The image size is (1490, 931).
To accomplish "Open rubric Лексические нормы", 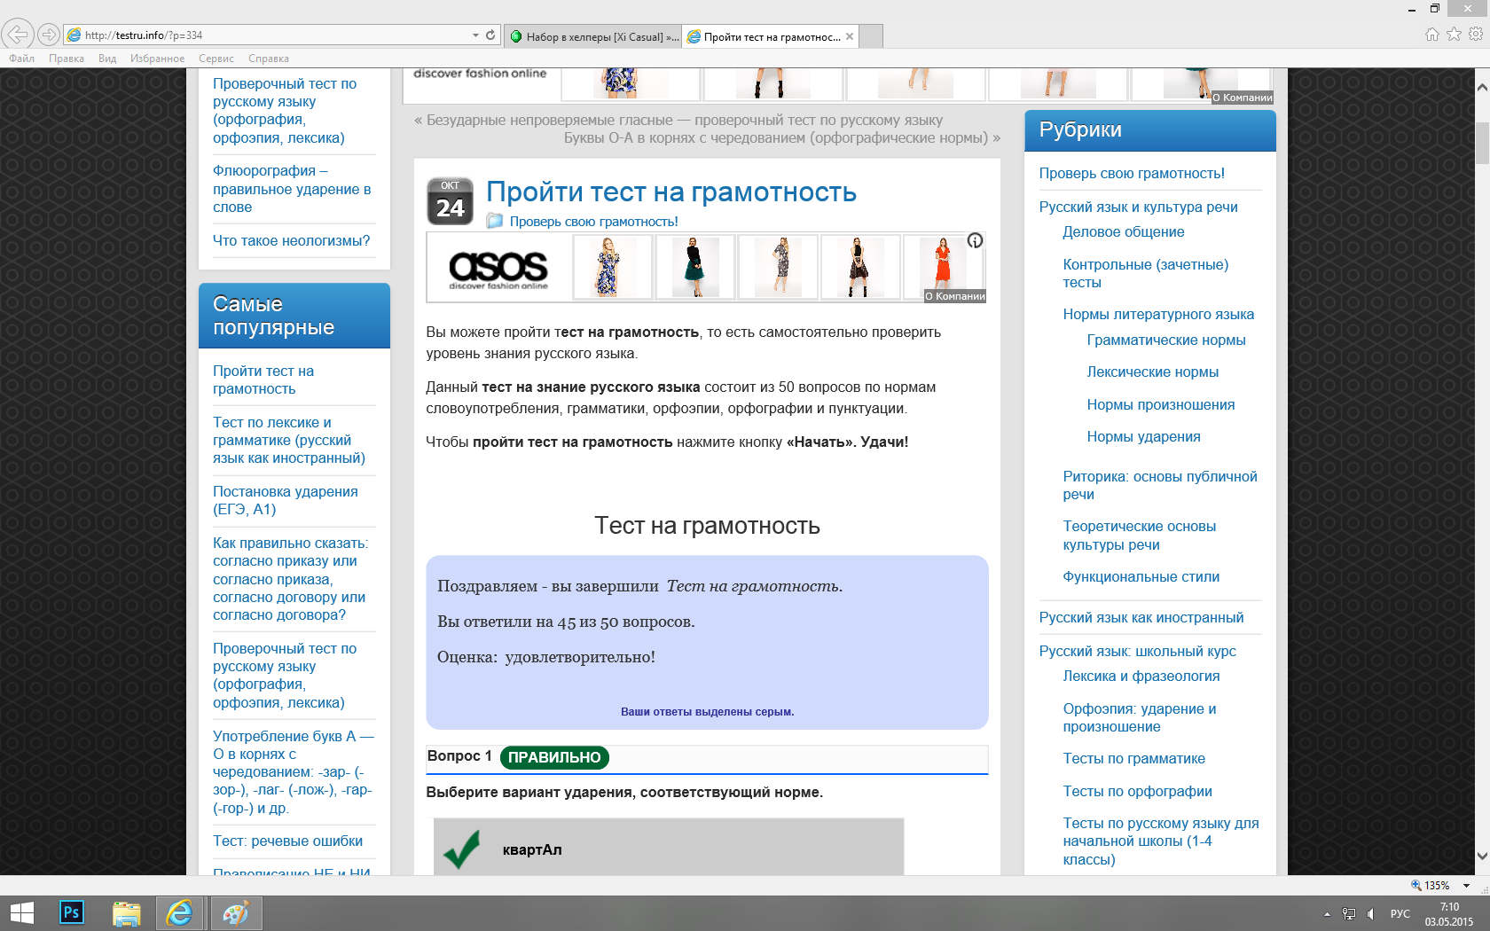I will tap(1152, 372).
